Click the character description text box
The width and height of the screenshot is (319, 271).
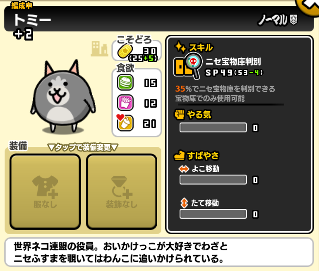(159, 252)
